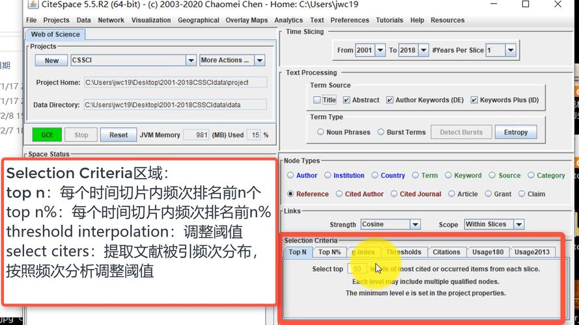Open the Preferences menu
The height and width of the screenshot is (325, 579).
[350, 20]
